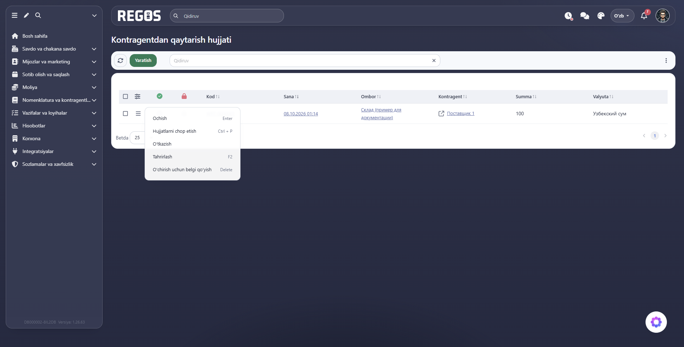Open external link icon beside Поставщик 1

(441, 114)
